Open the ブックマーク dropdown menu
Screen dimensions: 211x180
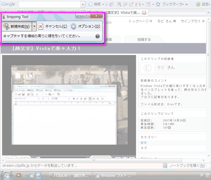(173, 4)
